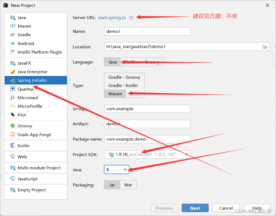Click the IntelliJ Platform Plugin icon

pos(13,52)
